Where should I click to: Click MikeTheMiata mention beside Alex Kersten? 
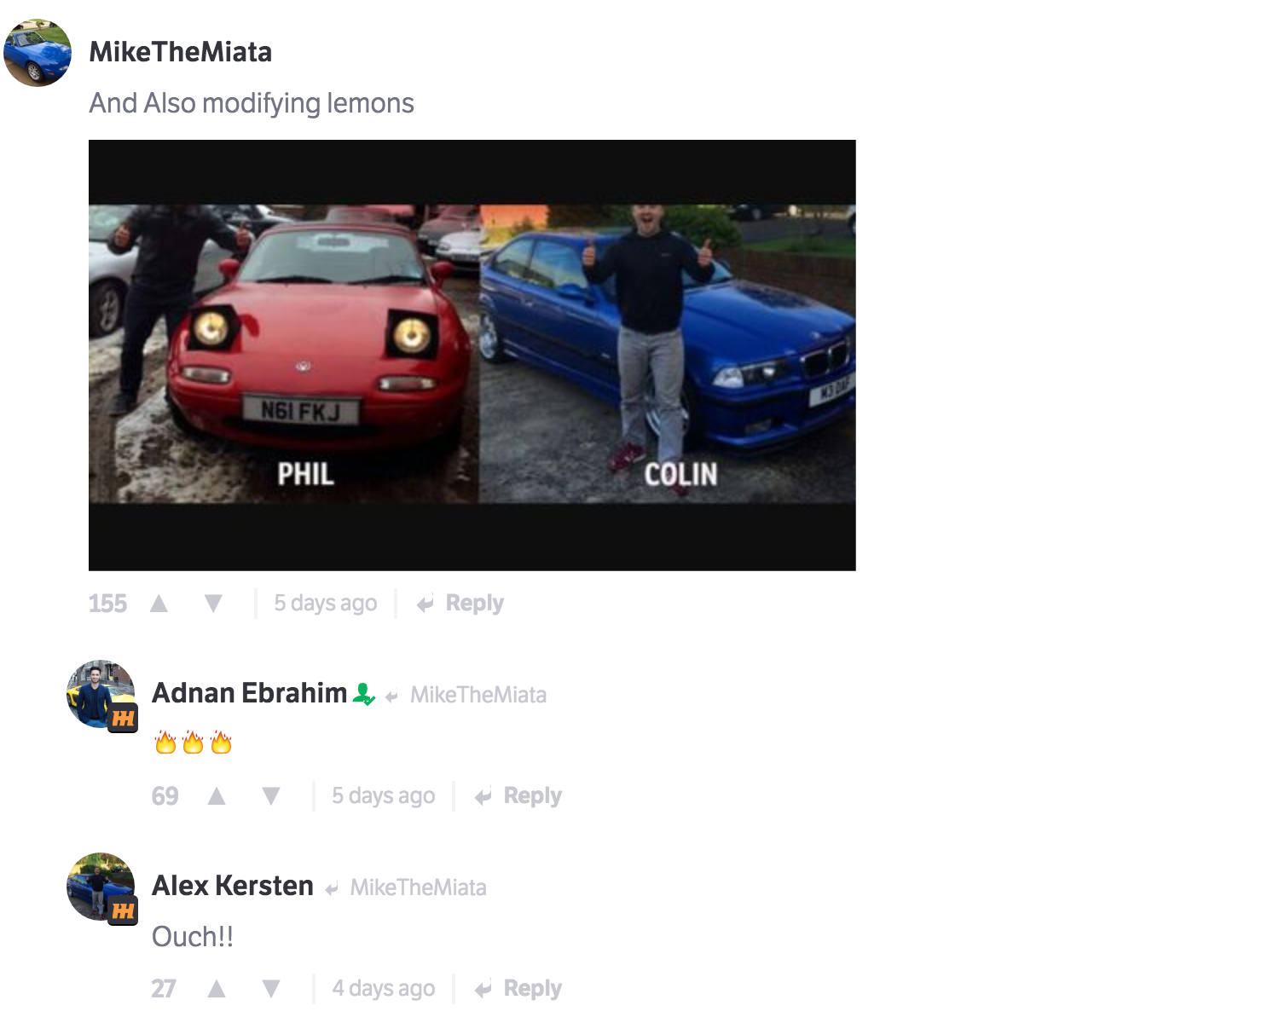pos(419,887)
